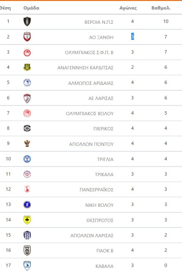Click the Βαθμολ. column header

[161, 8]
